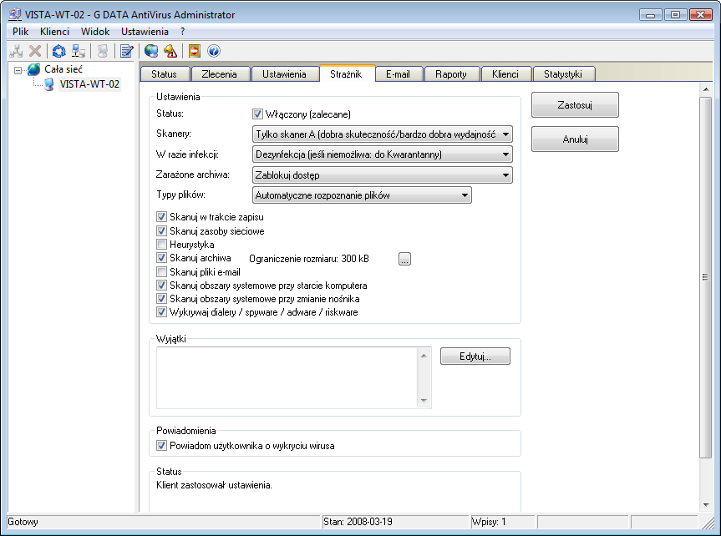Toggle Skanuj w trakcie zapisu checkbox
Screen dimensions: 721x536
click(x=161, y=217)
